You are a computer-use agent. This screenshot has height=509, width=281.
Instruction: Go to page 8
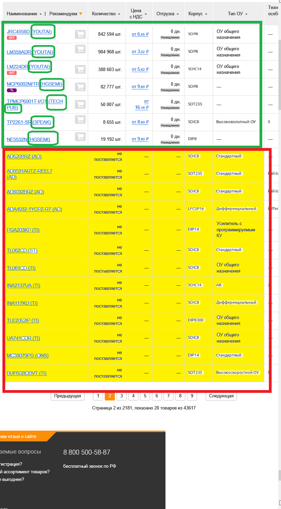pos(180,396)
